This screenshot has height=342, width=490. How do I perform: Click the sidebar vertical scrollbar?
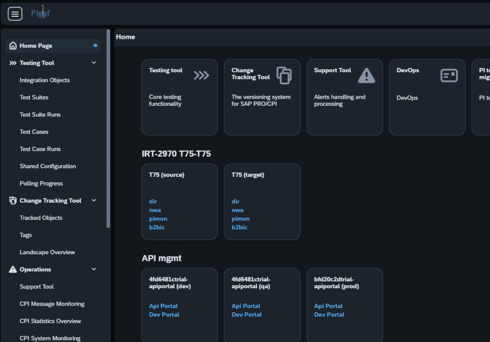pos(109,128)
